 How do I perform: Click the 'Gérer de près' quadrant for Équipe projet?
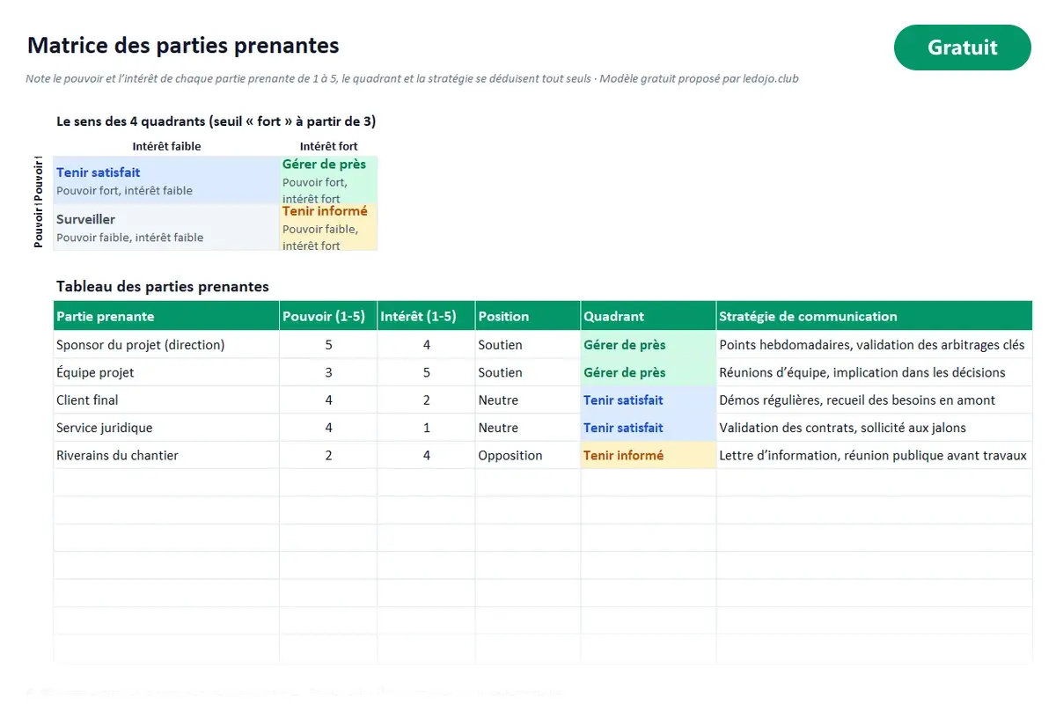[x=649, y=372]
